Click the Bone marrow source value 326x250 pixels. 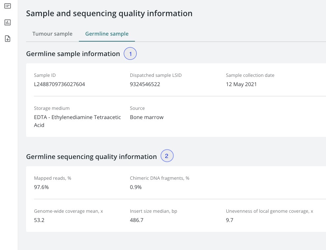(147, 117)
